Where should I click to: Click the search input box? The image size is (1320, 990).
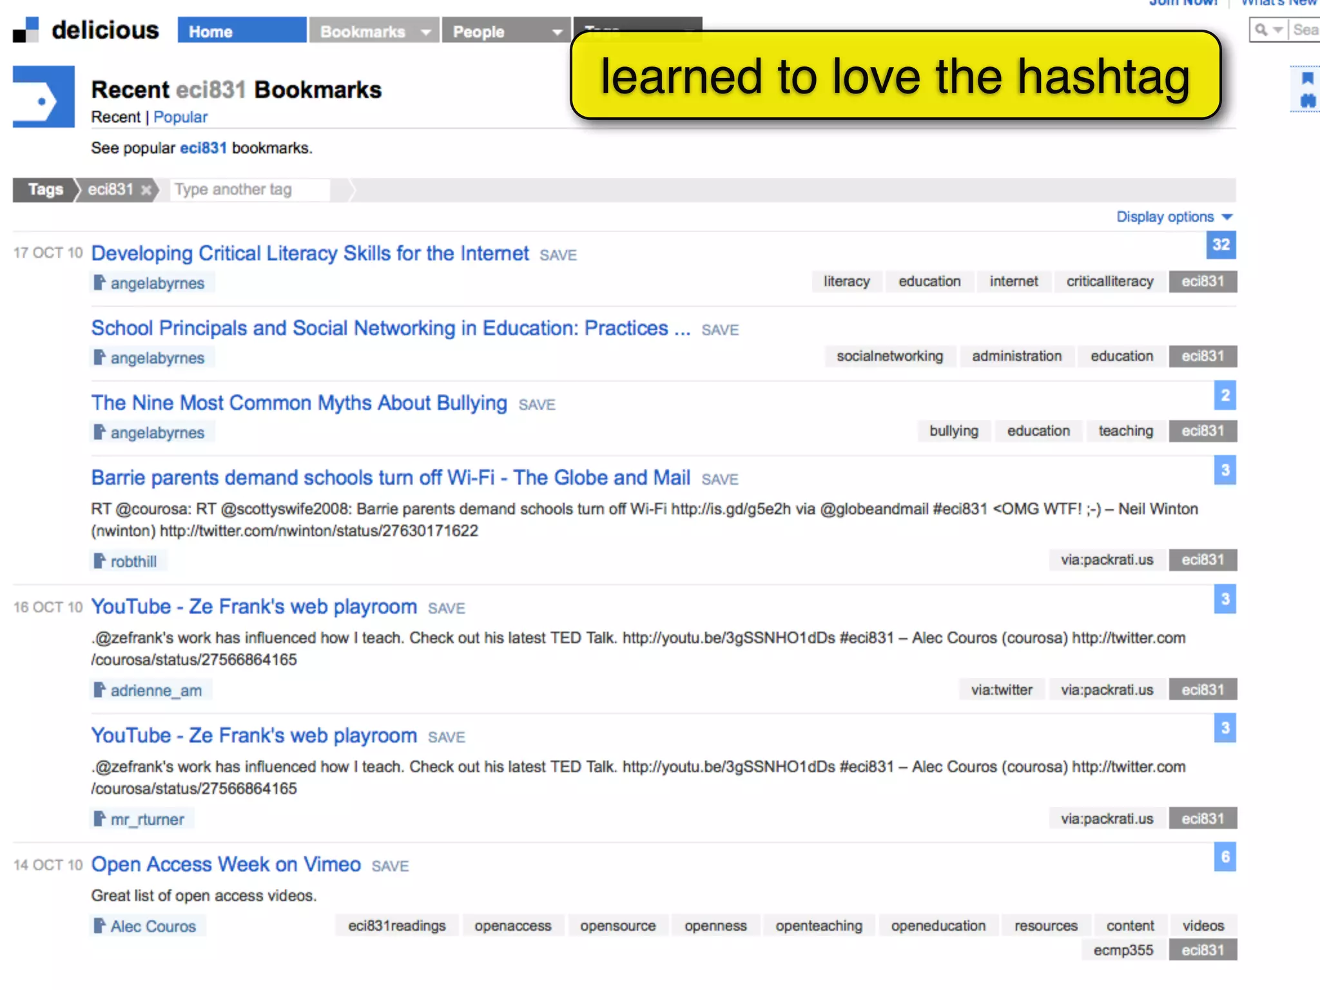[x=1305, y=30]
